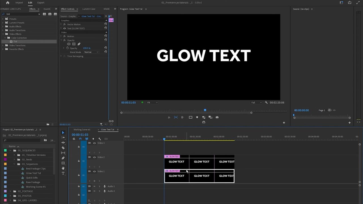Screen dimensions: 363x204
Task: Hide Text (GLOW TEXT) layer eye
Action: click(64, 28)
